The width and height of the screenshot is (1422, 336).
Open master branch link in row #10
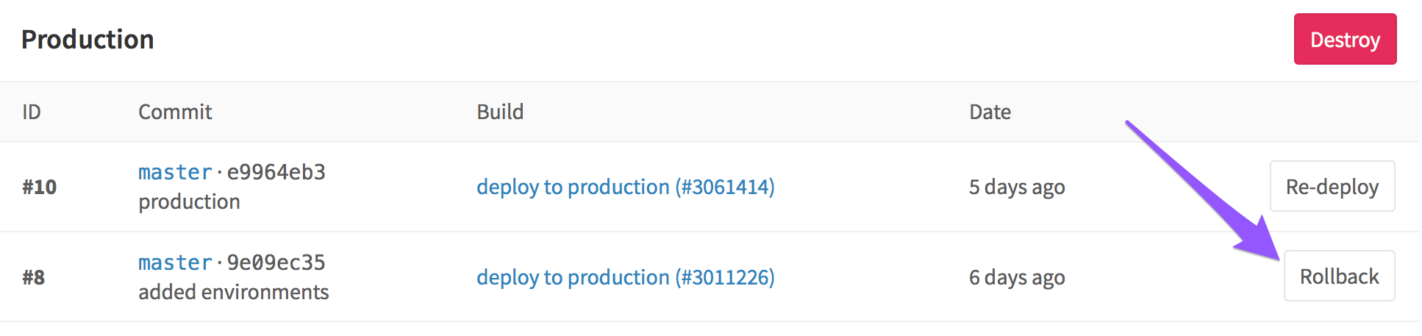(x=175, y=172)
